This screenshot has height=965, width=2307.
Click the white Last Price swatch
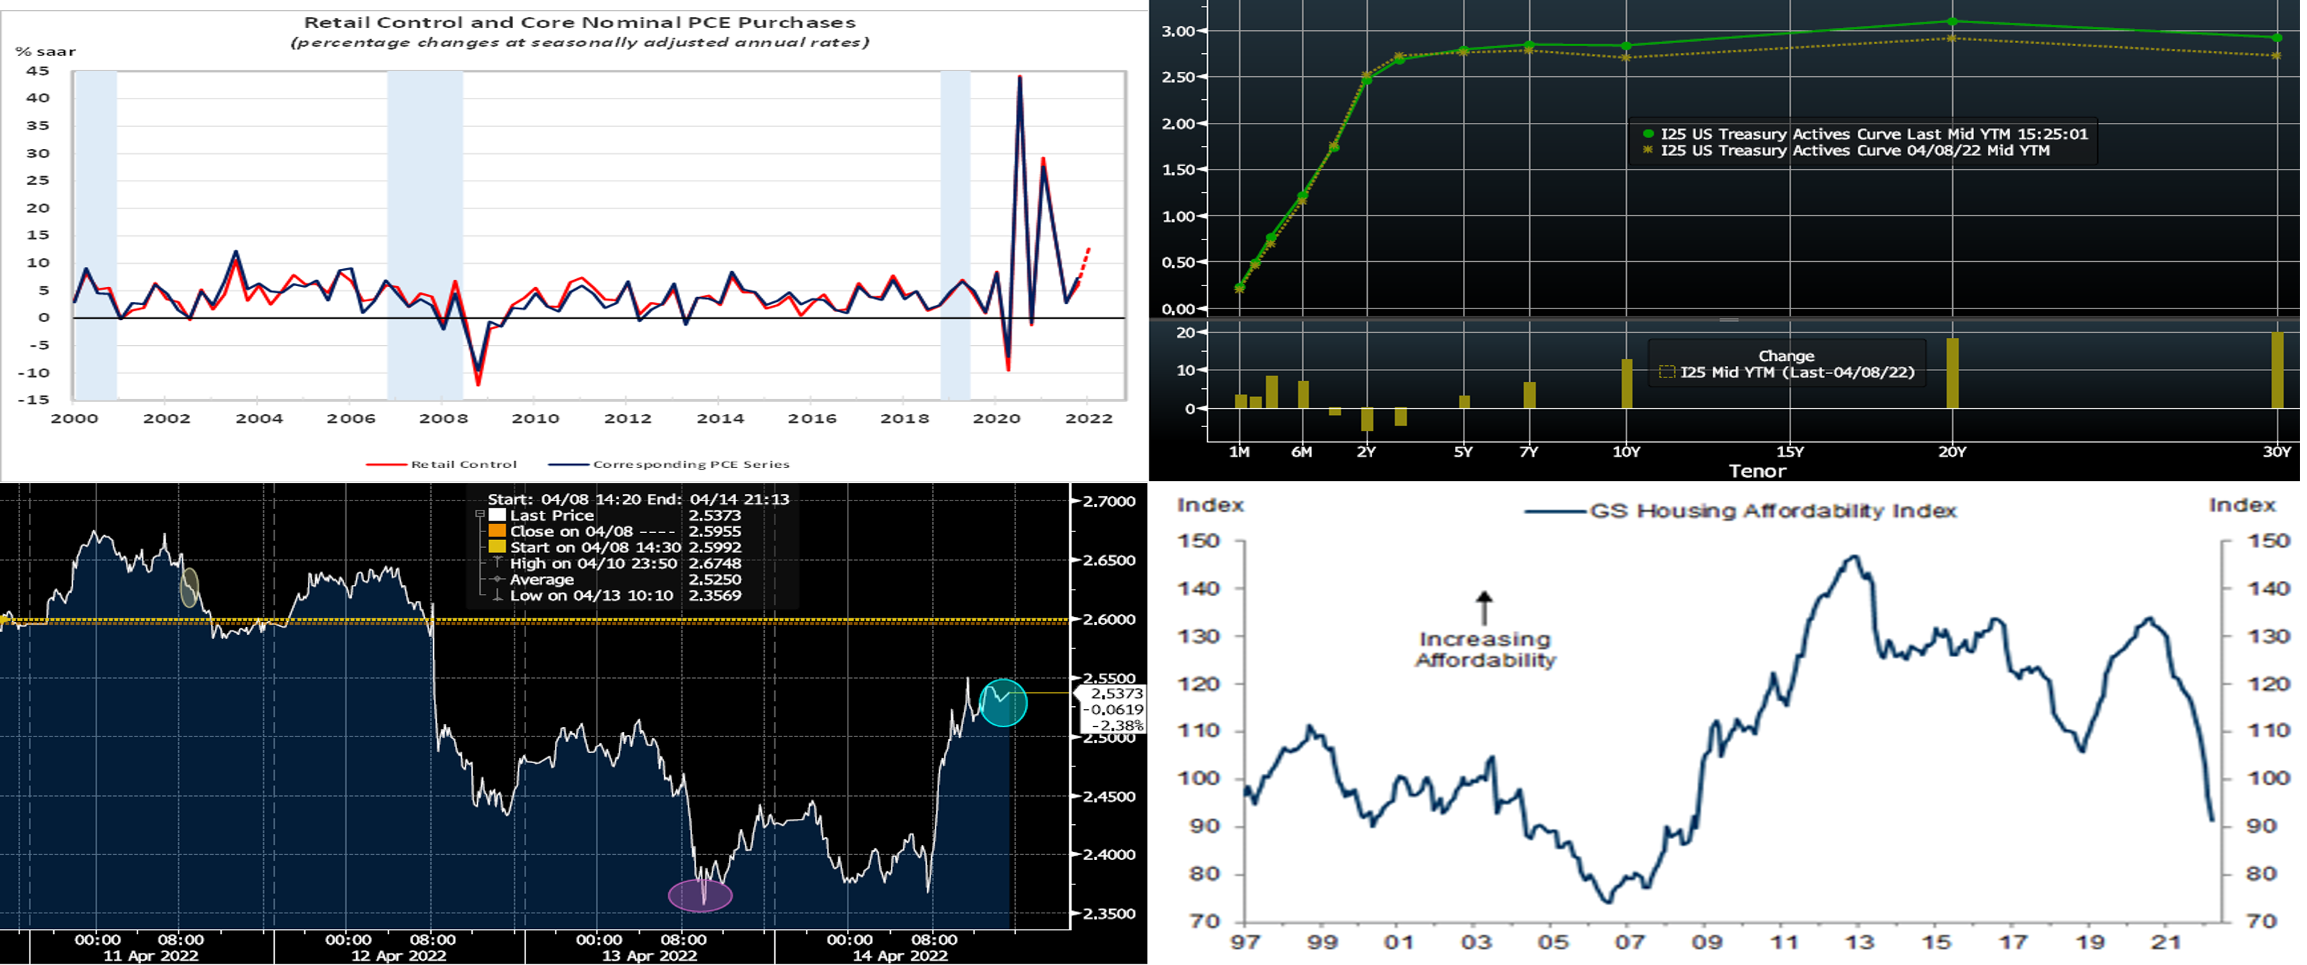(x=497, y=515)
